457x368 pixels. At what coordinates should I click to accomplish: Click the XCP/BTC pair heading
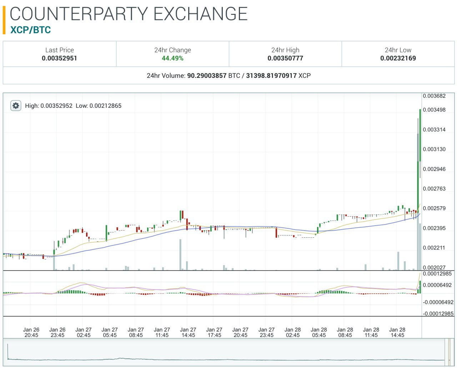[x=31, y=30]
